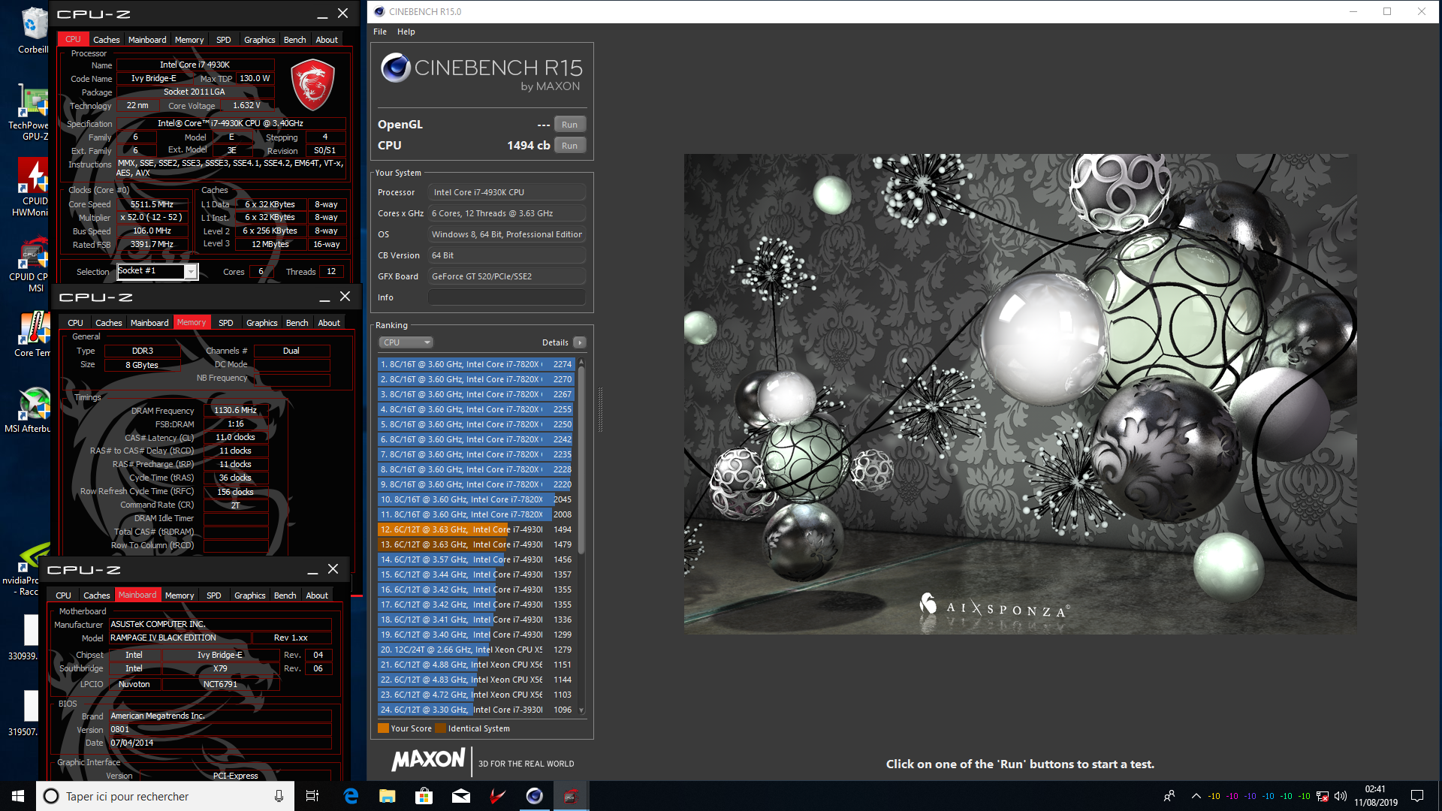Click the RAMPAGE IV BLACK EDITION model field
This screenshot has height=811, width=1442.
tap(179, 638)
